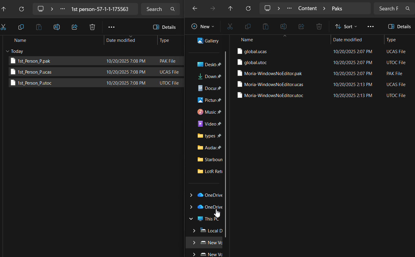This screenshot has height=257, width=415.
Task: Toggle Details pane in the left window
Action: [x=164, y=27]
